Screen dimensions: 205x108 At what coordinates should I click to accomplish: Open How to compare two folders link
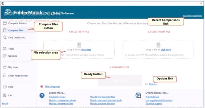[62, 100]
